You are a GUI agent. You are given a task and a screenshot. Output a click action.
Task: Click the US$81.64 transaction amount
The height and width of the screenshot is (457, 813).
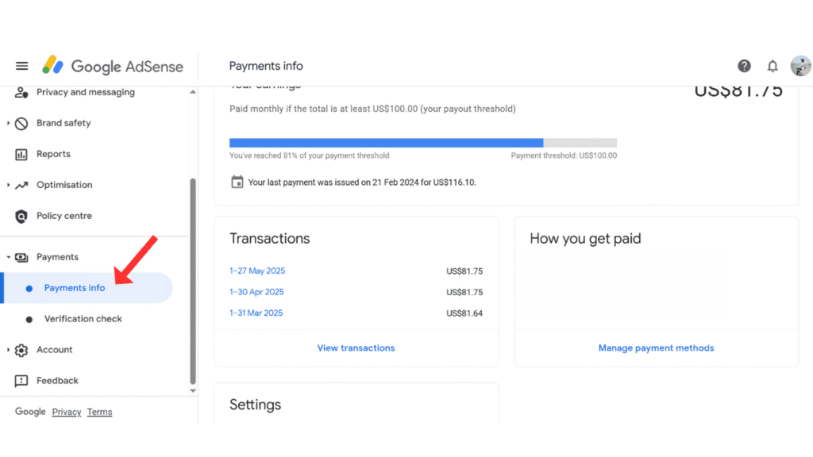464,313
